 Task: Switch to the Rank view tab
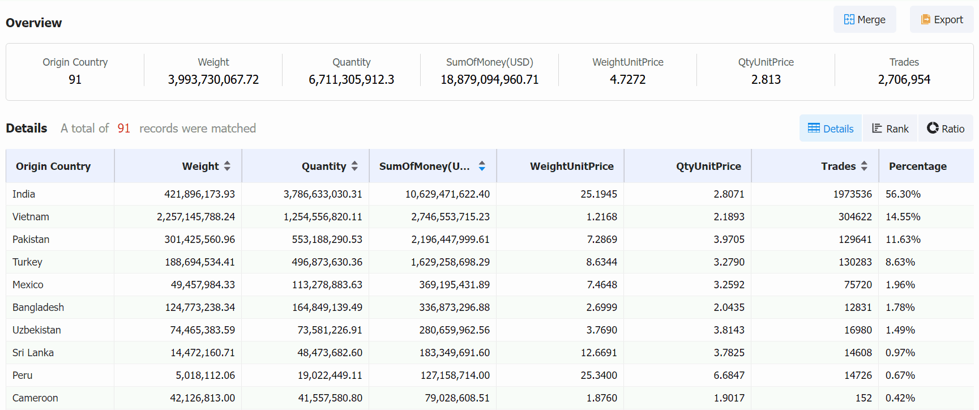(890, 128)
